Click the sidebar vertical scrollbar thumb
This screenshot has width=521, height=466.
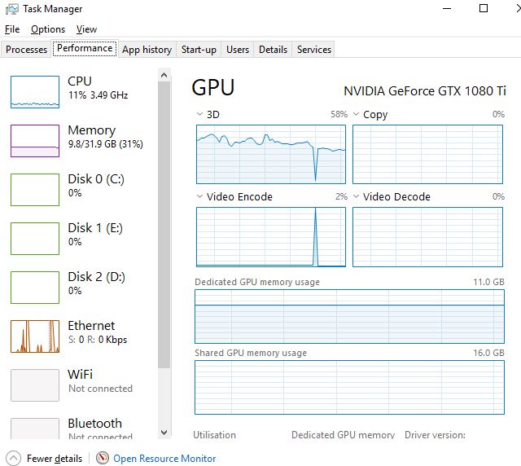pos(164,225)
